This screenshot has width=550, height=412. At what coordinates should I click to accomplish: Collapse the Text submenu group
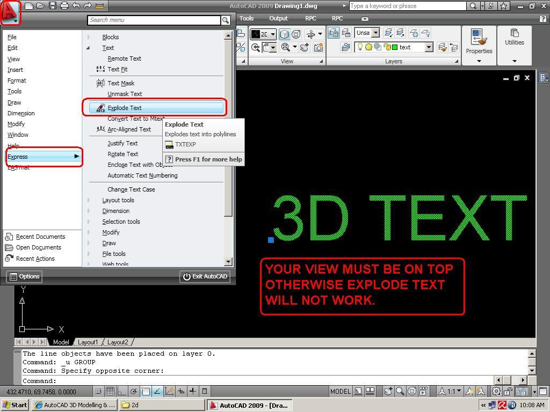89,48
